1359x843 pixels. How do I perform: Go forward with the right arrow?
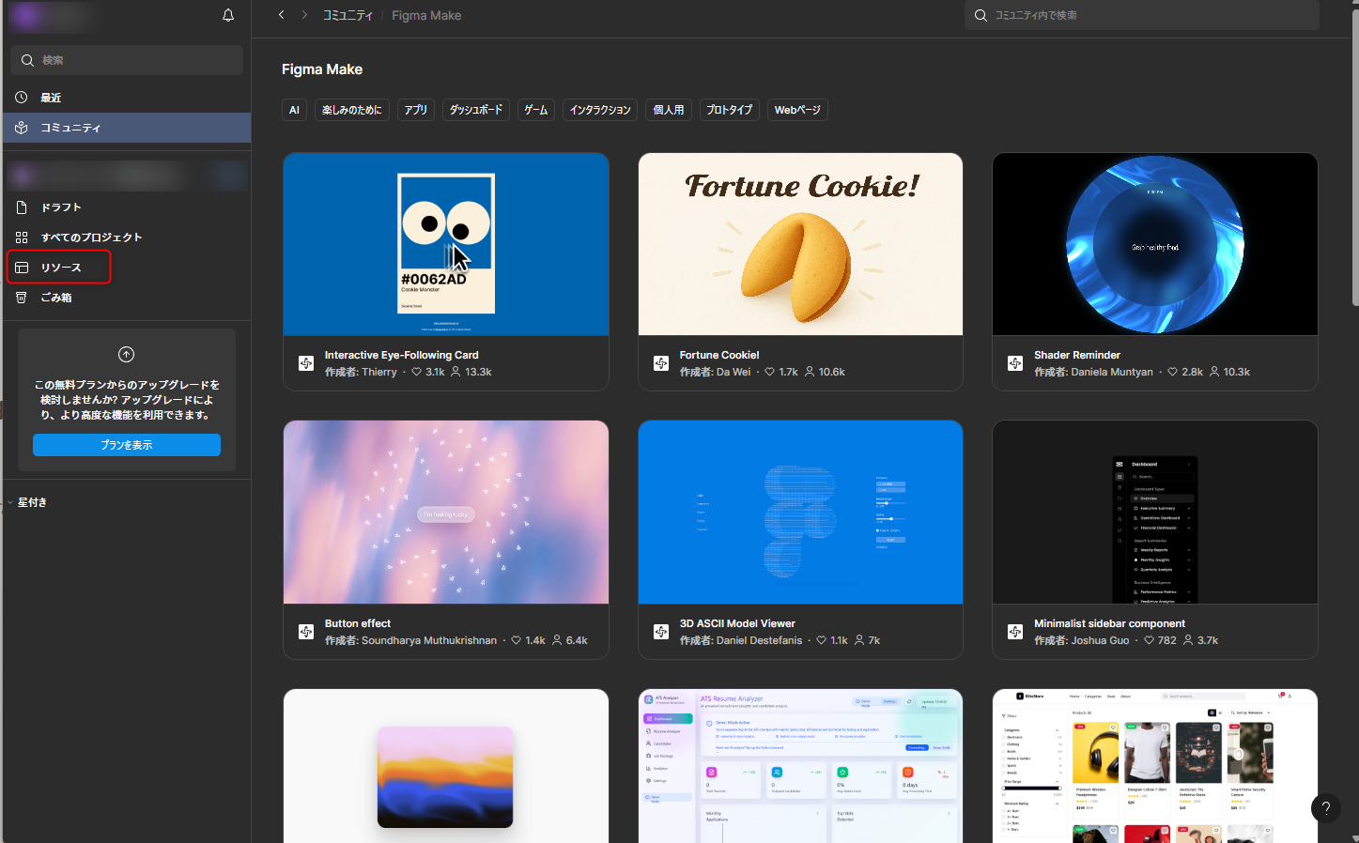click(x=304, y=15)
